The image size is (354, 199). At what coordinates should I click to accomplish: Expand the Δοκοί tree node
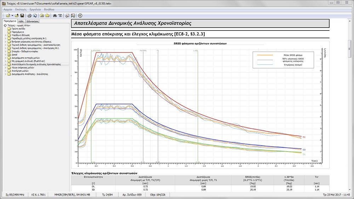click(5, 55)
